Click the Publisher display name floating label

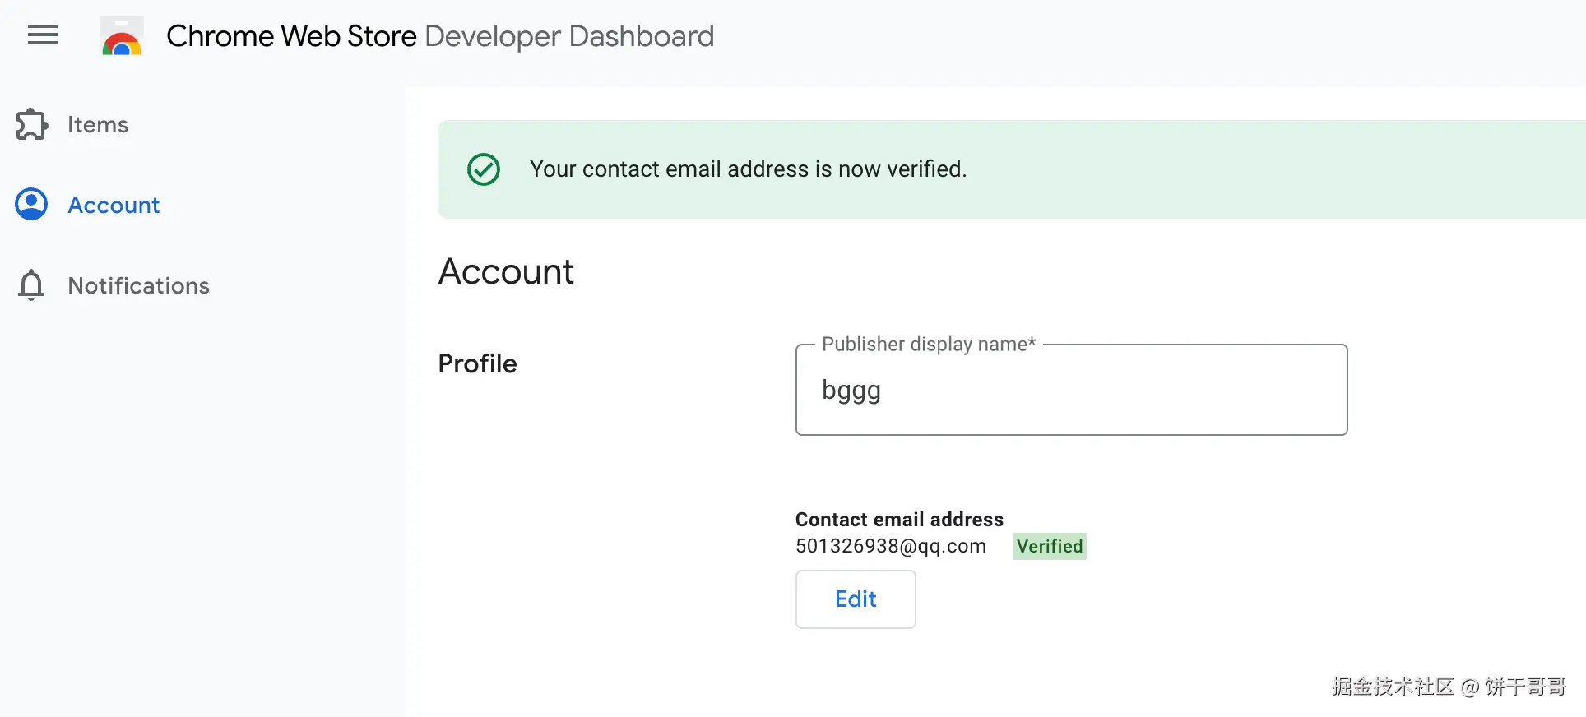tap(928, 345)
